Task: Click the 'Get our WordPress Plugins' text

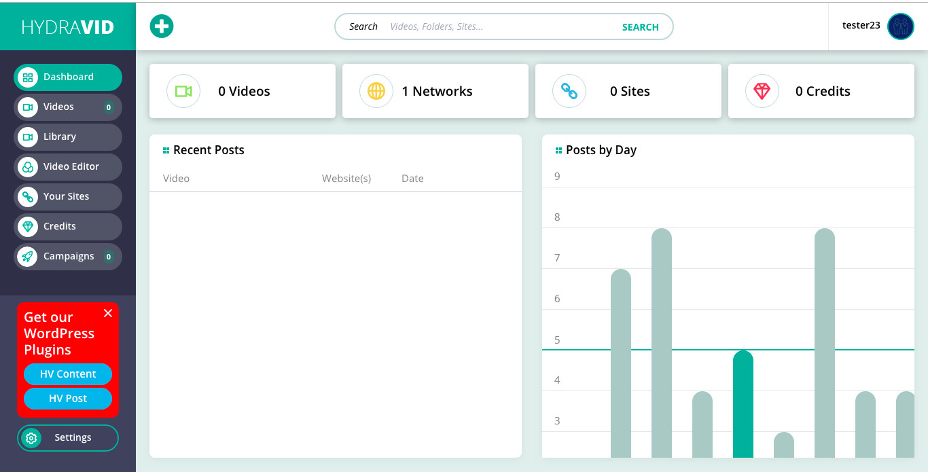Action: click(x=59, y=333)
